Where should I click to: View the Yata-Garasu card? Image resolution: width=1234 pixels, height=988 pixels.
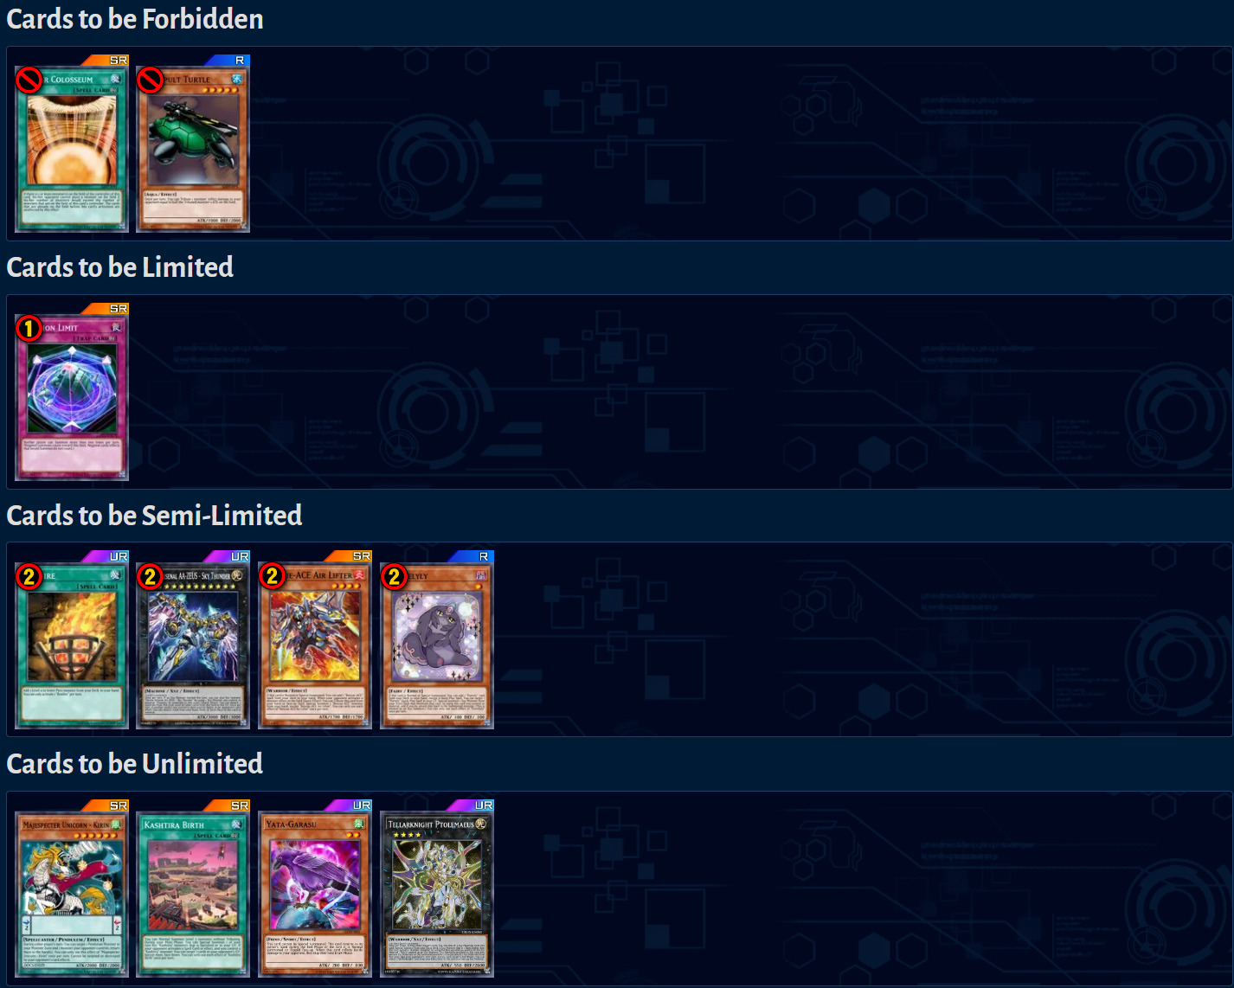coord(315,895)
